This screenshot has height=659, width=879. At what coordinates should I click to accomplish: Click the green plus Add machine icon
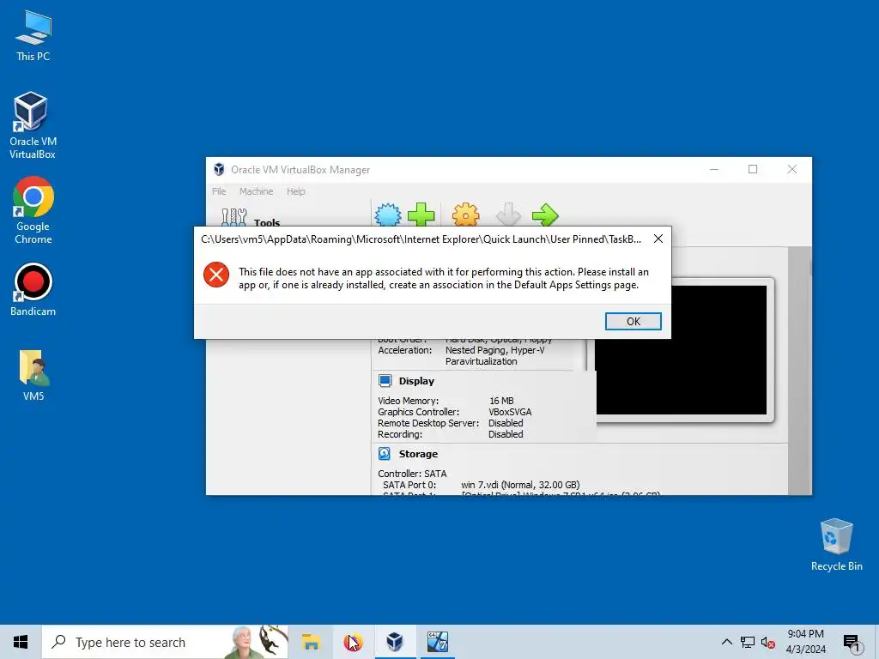(421, 214)
